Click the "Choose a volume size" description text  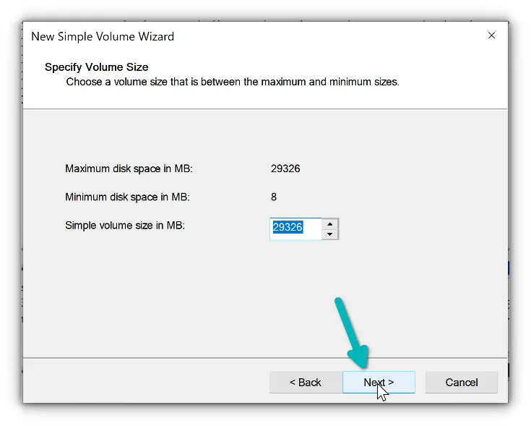tap(233, 82)
